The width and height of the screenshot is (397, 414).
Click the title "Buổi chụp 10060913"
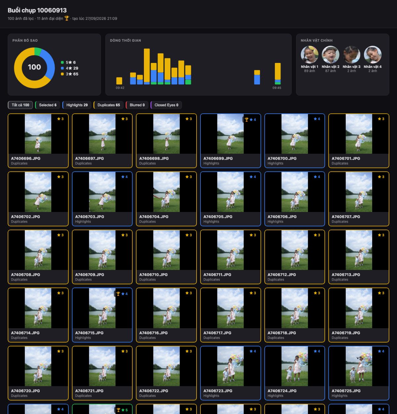point(37,10)
